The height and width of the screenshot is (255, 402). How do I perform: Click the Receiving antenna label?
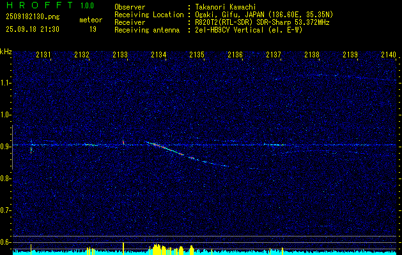pos(147,30)
